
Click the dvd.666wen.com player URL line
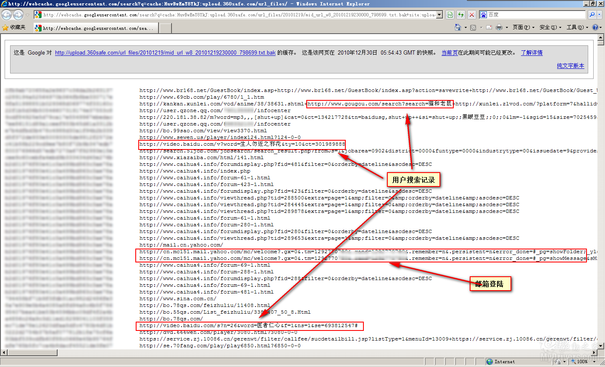point(218,332)
